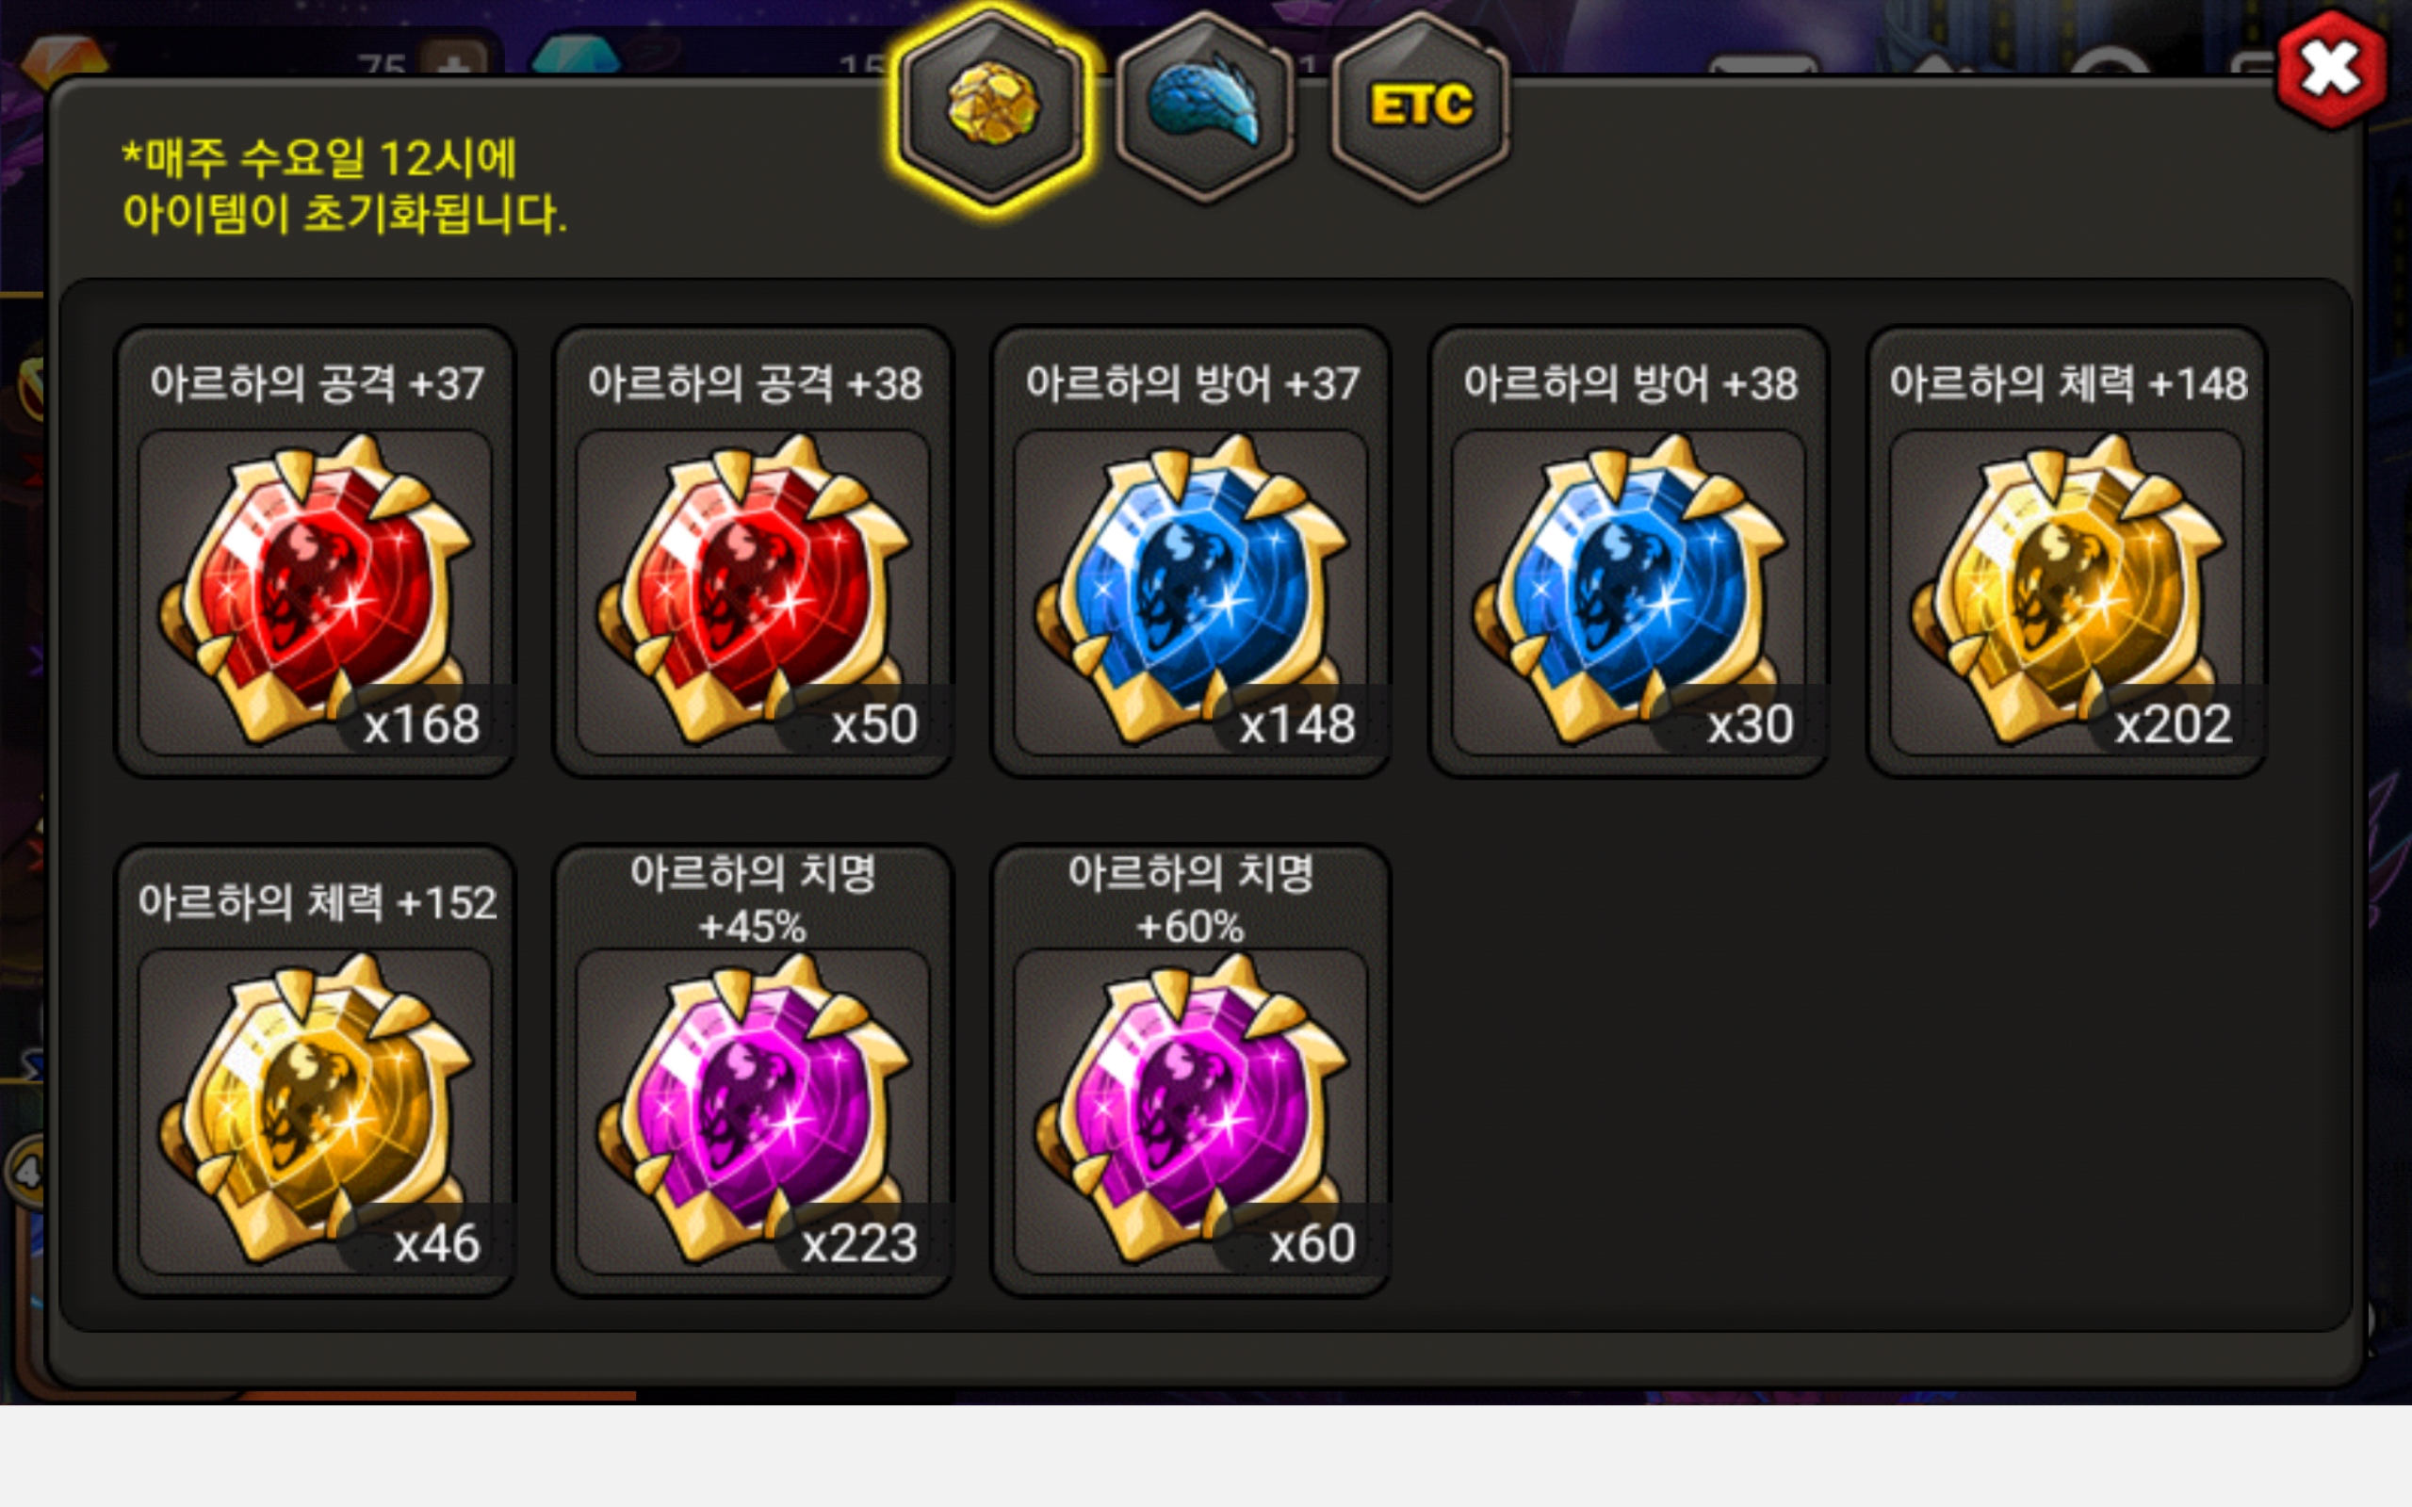Tap the plus button beside 75

tap(454, 62)
